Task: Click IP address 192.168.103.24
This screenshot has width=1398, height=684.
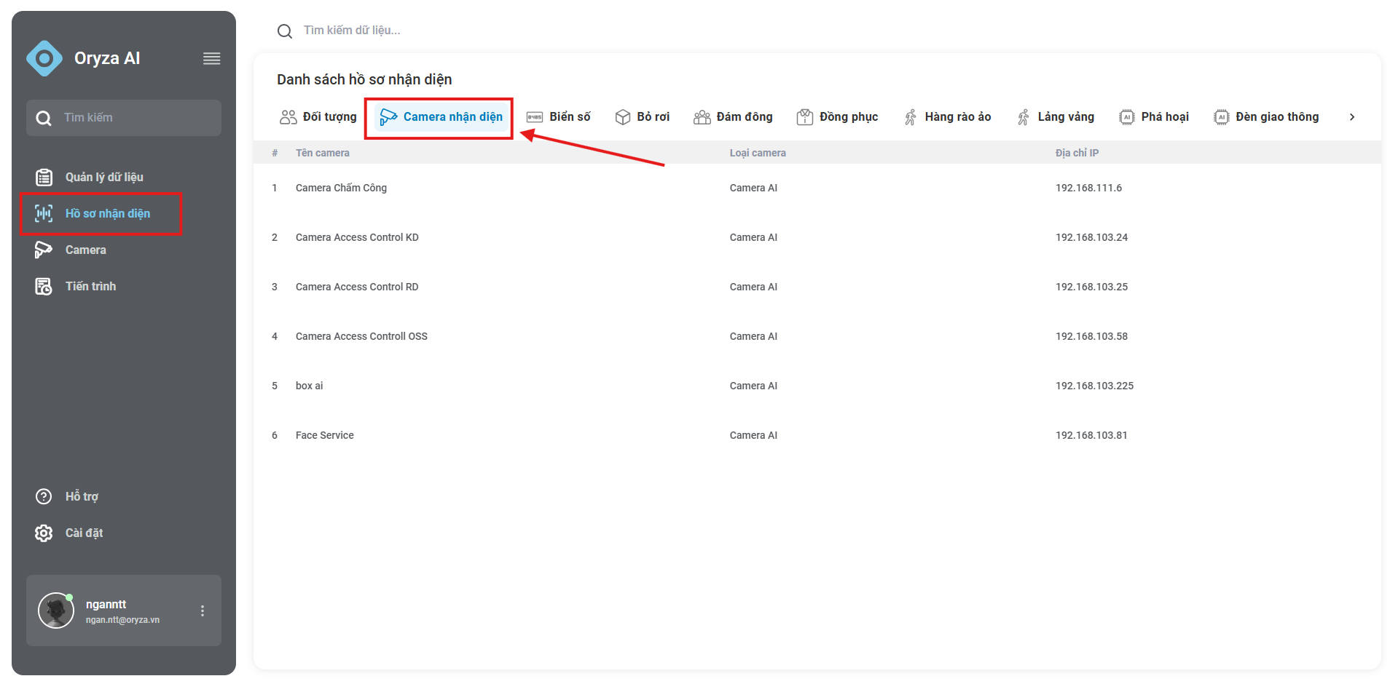Action: tap(1091, 237)
